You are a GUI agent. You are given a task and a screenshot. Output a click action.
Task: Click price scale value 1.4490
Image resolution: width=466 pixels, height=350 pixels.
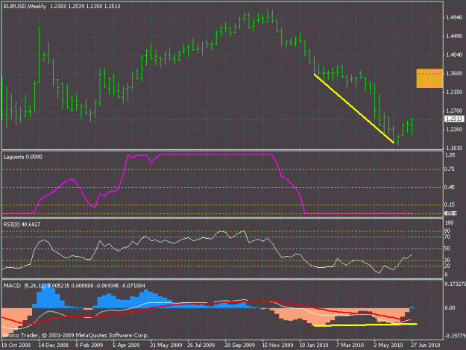pos(454,37)
